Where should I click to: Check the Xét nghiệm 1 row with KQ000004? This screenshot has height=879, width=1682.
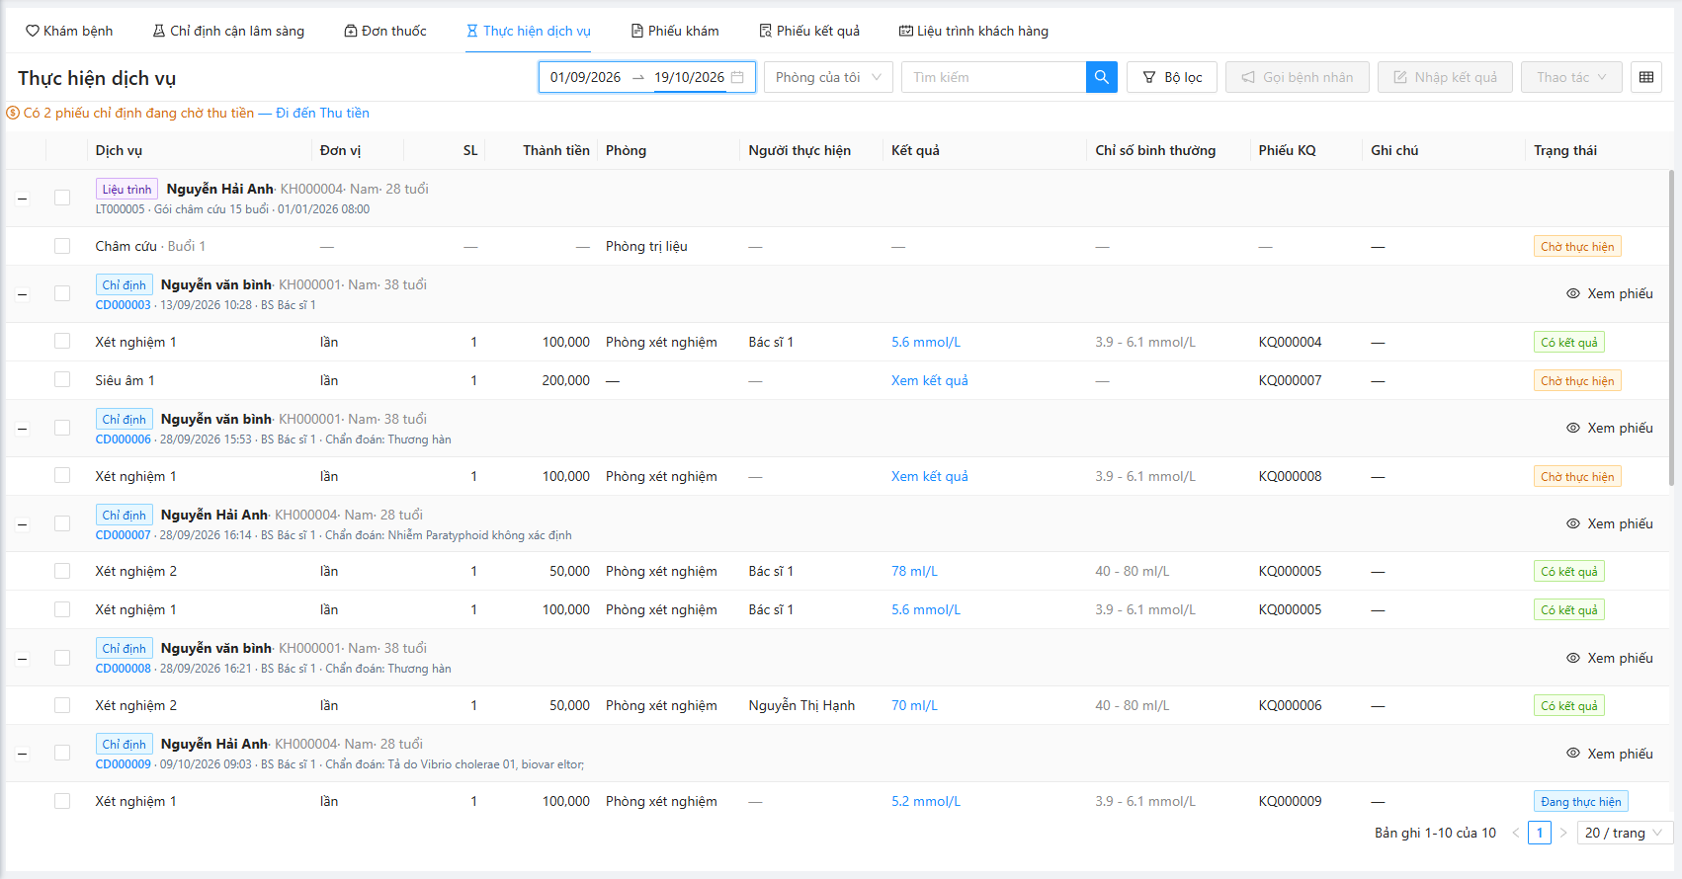(62, 342)
